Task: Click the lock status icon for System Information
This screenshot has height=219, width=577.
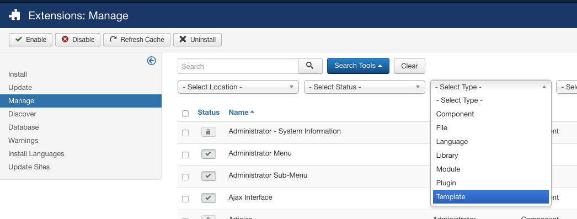Action: 209,132
